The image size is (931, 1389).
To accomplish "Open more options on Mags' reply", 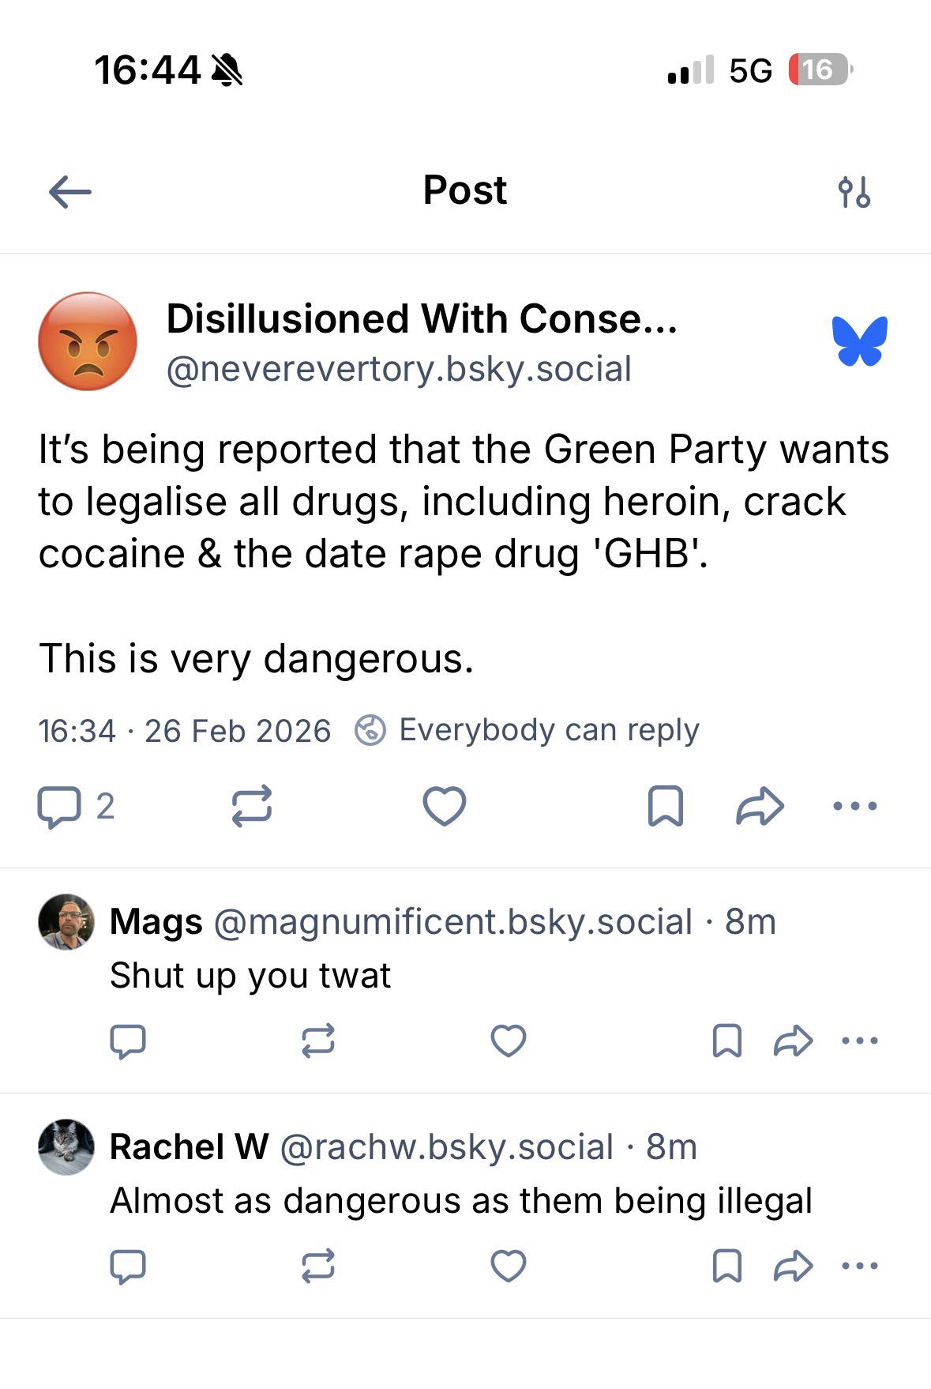I will click(860, 1041).
